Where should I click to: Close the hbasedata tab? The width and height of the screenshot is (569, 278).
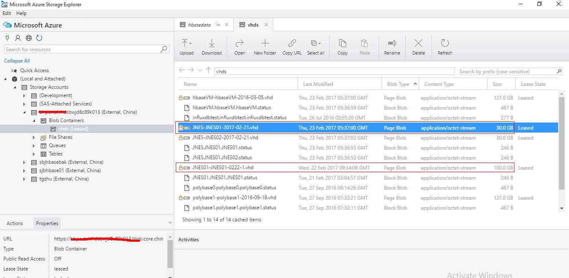227,25
